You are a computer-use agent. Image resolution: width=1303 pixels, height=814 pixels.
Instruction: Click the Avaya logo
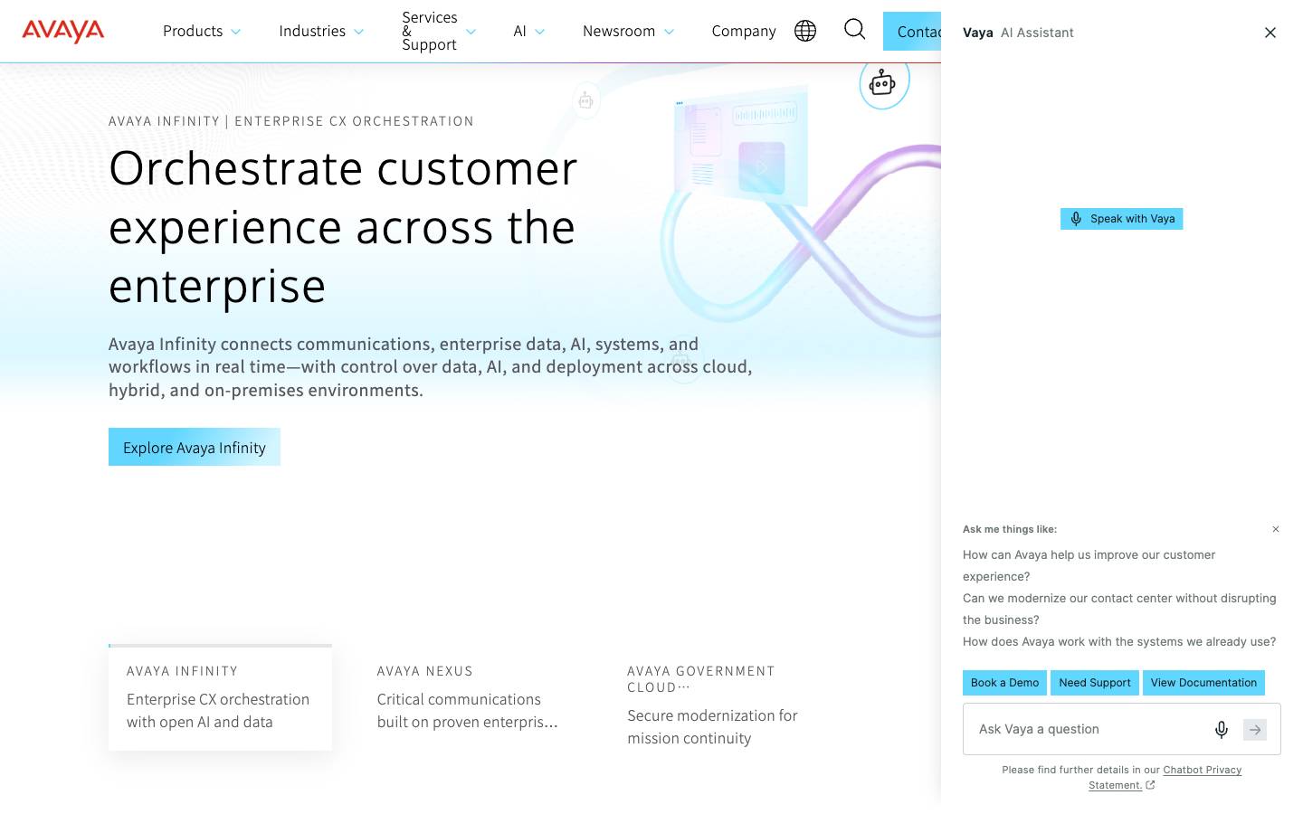click(63, 32)
